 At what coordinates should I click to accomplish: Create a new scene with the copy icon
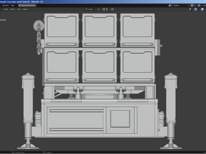192,6
